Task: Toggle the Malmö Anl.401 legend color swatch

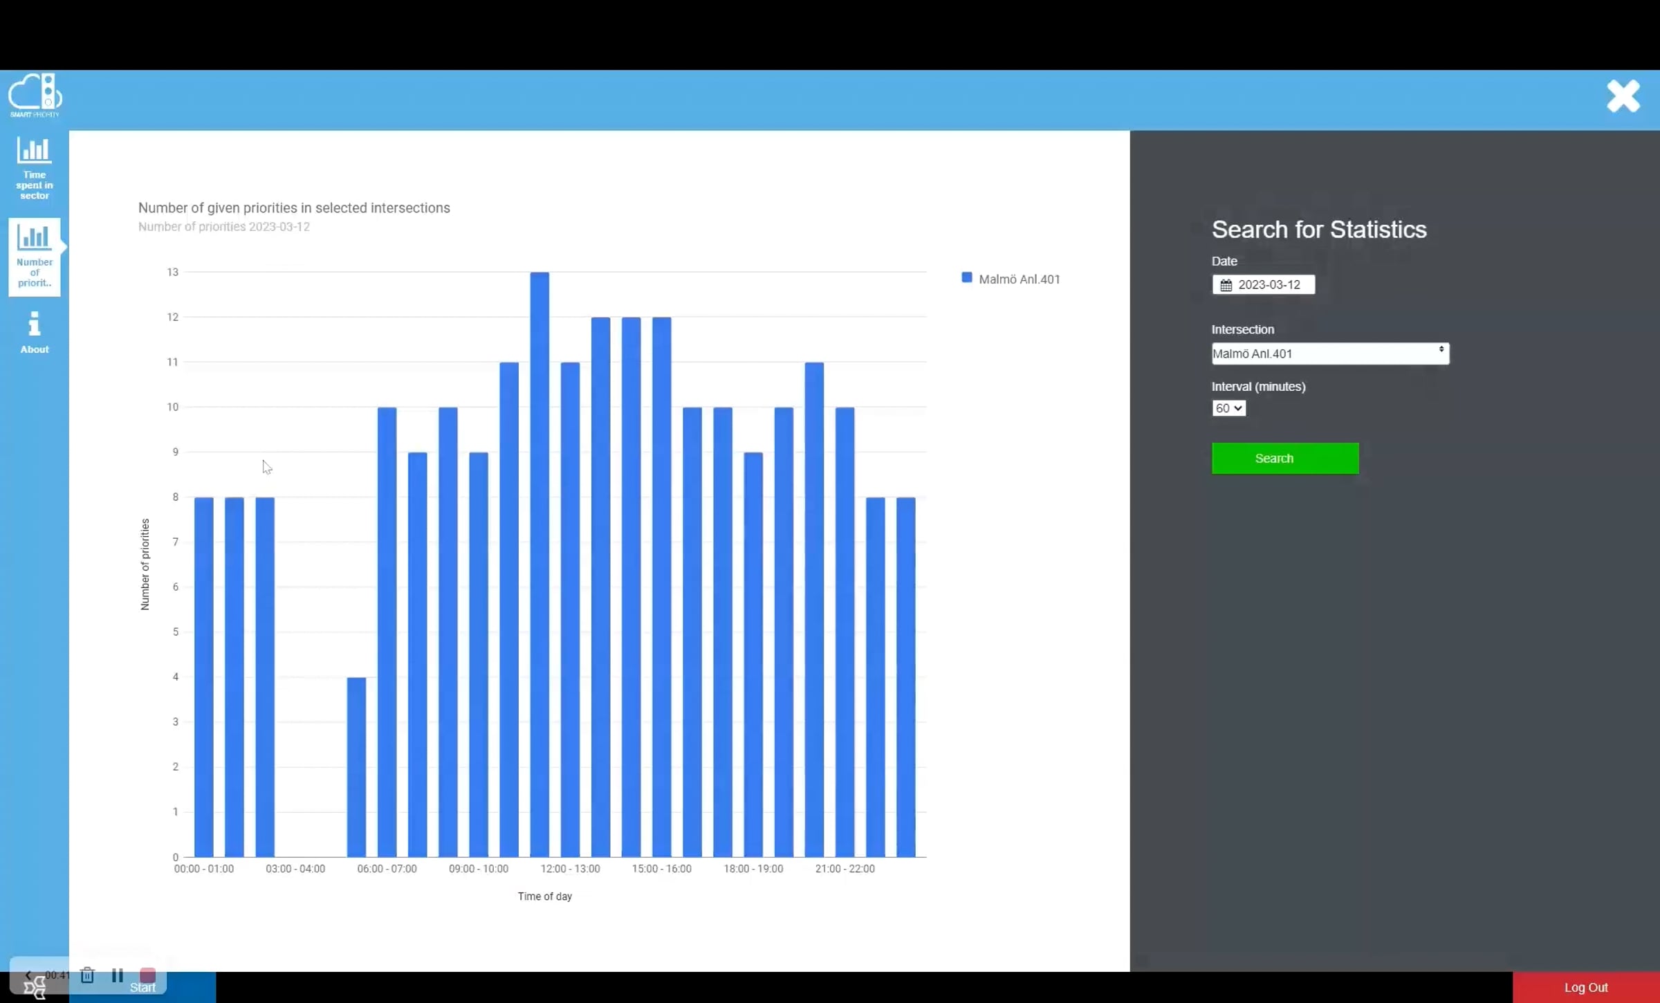Action: (966, 278)
